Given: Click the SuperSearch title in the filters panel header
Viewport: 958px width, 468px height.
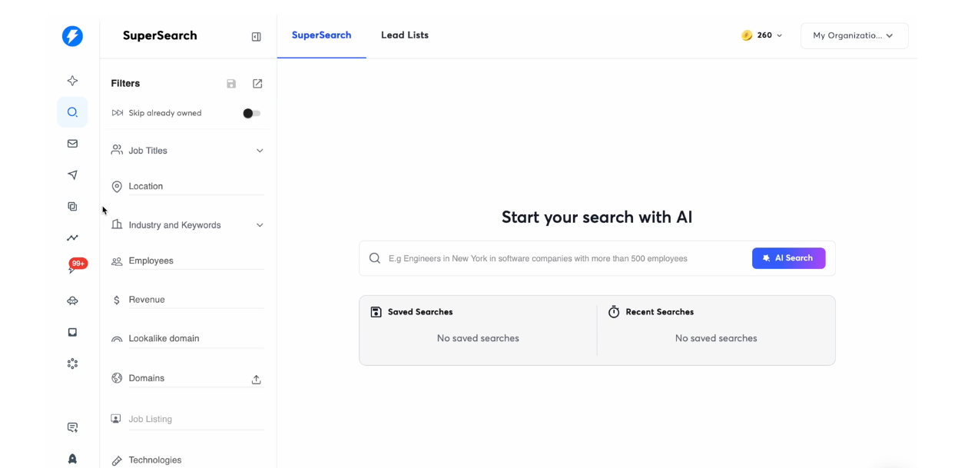Looking at the screenshot, I should (160, 35).
